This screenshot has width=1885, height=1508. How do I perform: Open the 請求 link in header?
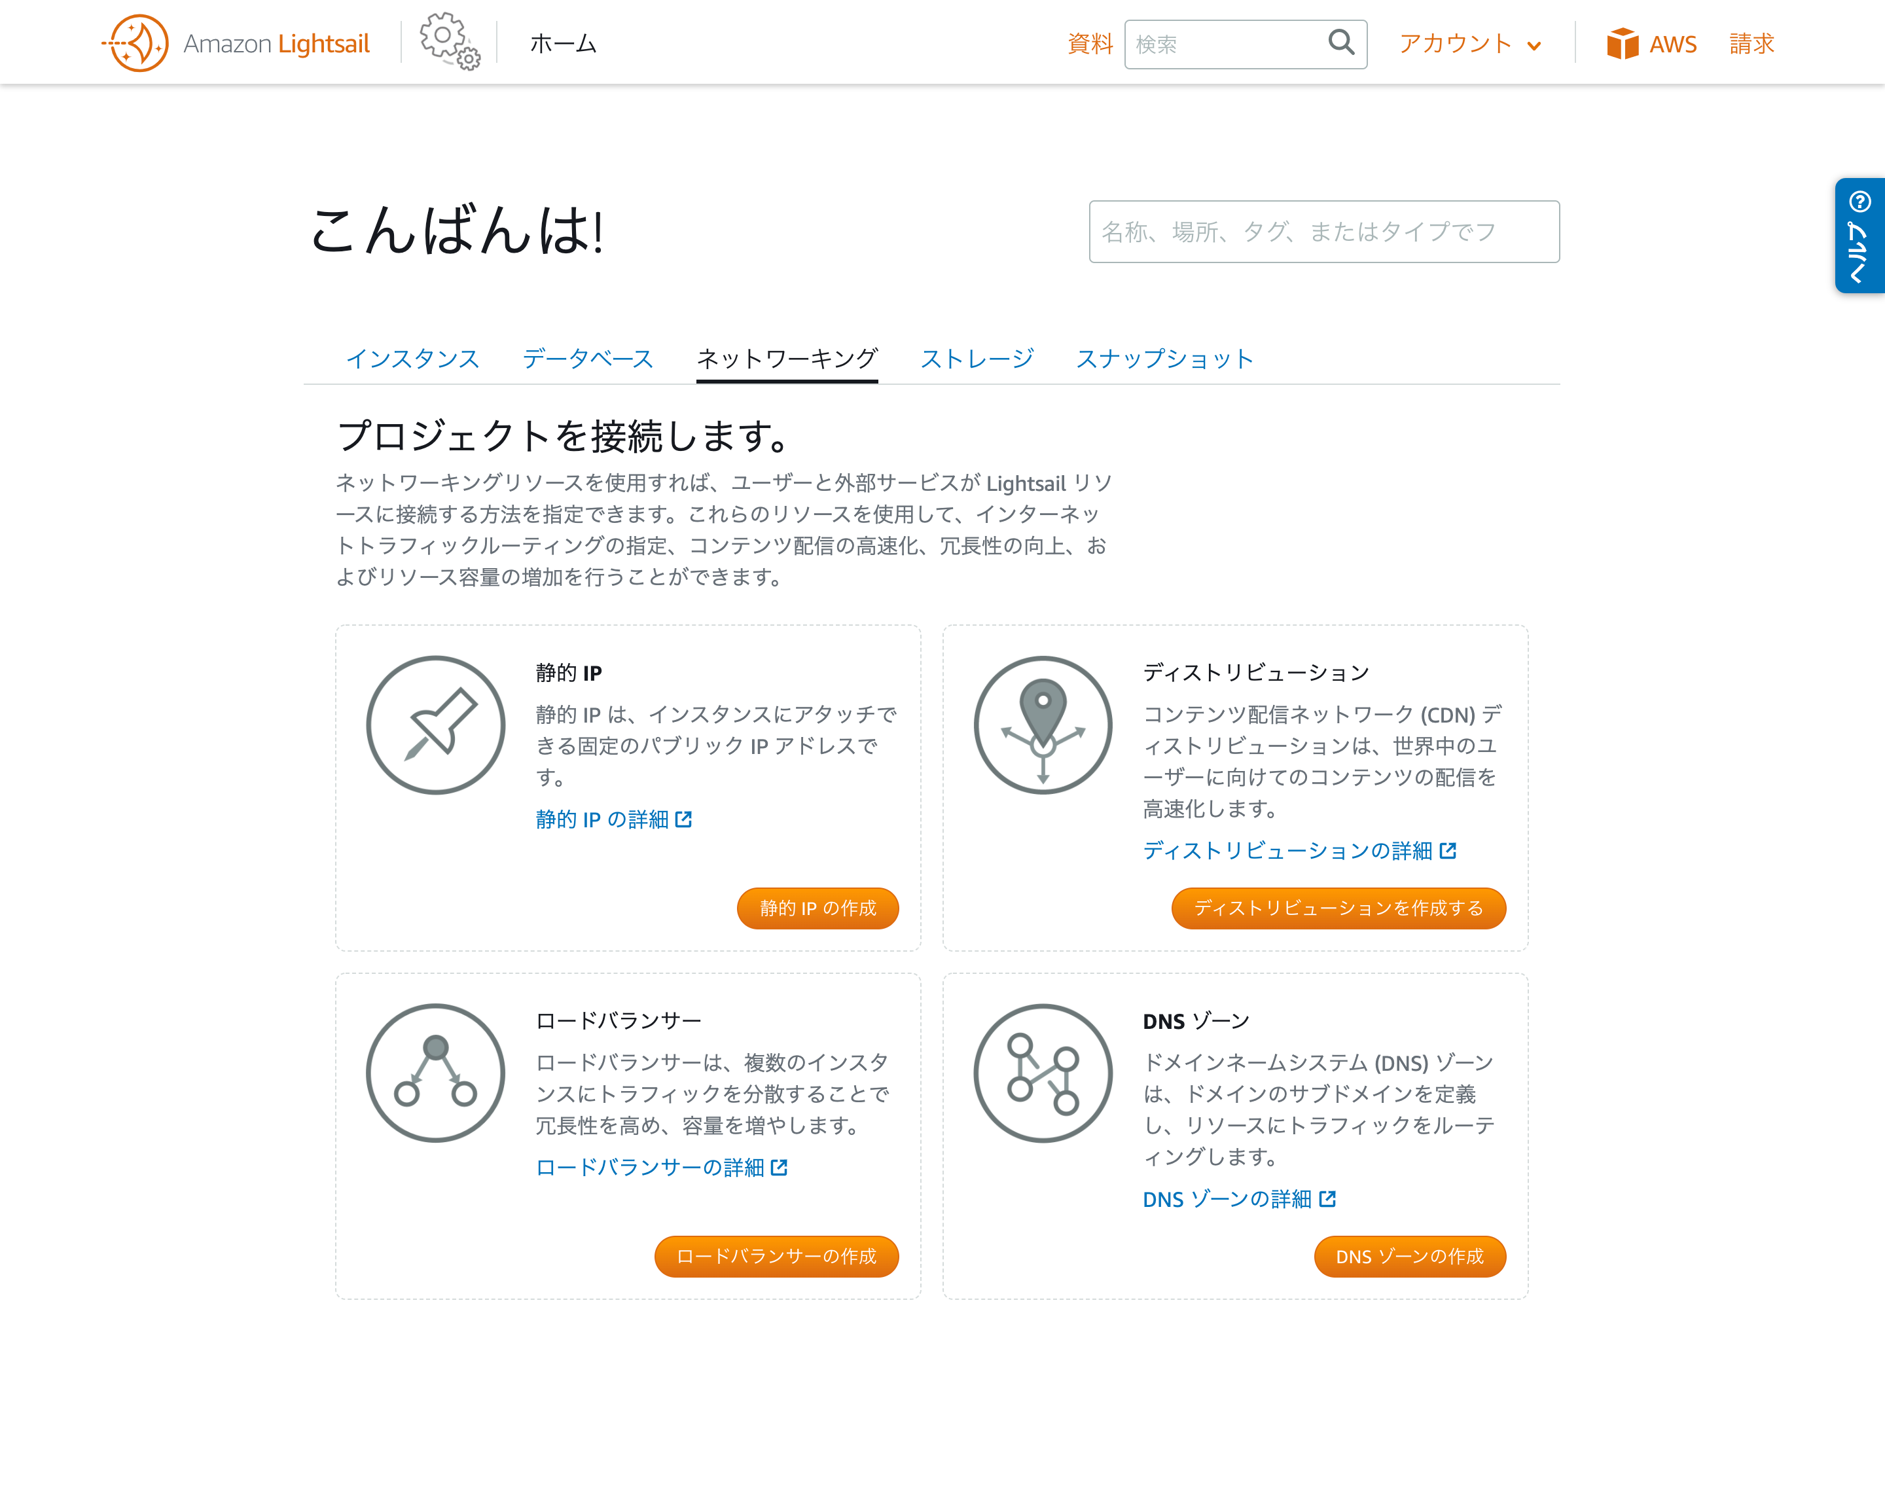point(1751,44)
